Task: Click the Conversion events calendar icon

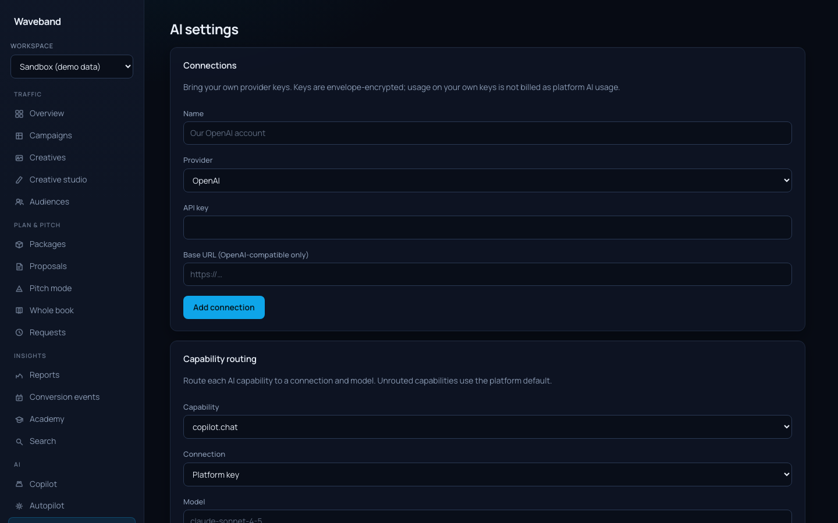Action: click(19, 397)
